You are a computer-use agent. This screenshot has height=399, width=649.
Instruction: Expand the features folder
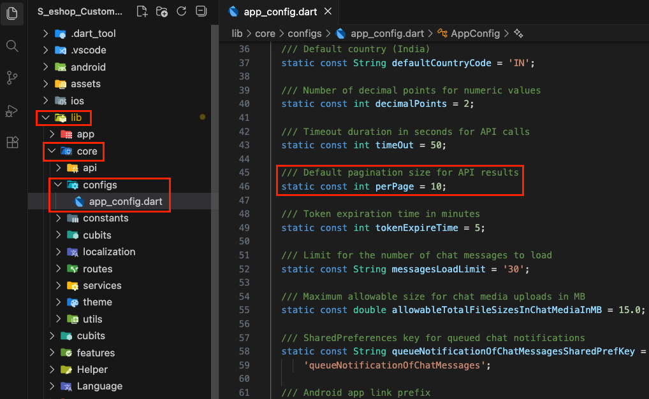[x=96, y=353]
